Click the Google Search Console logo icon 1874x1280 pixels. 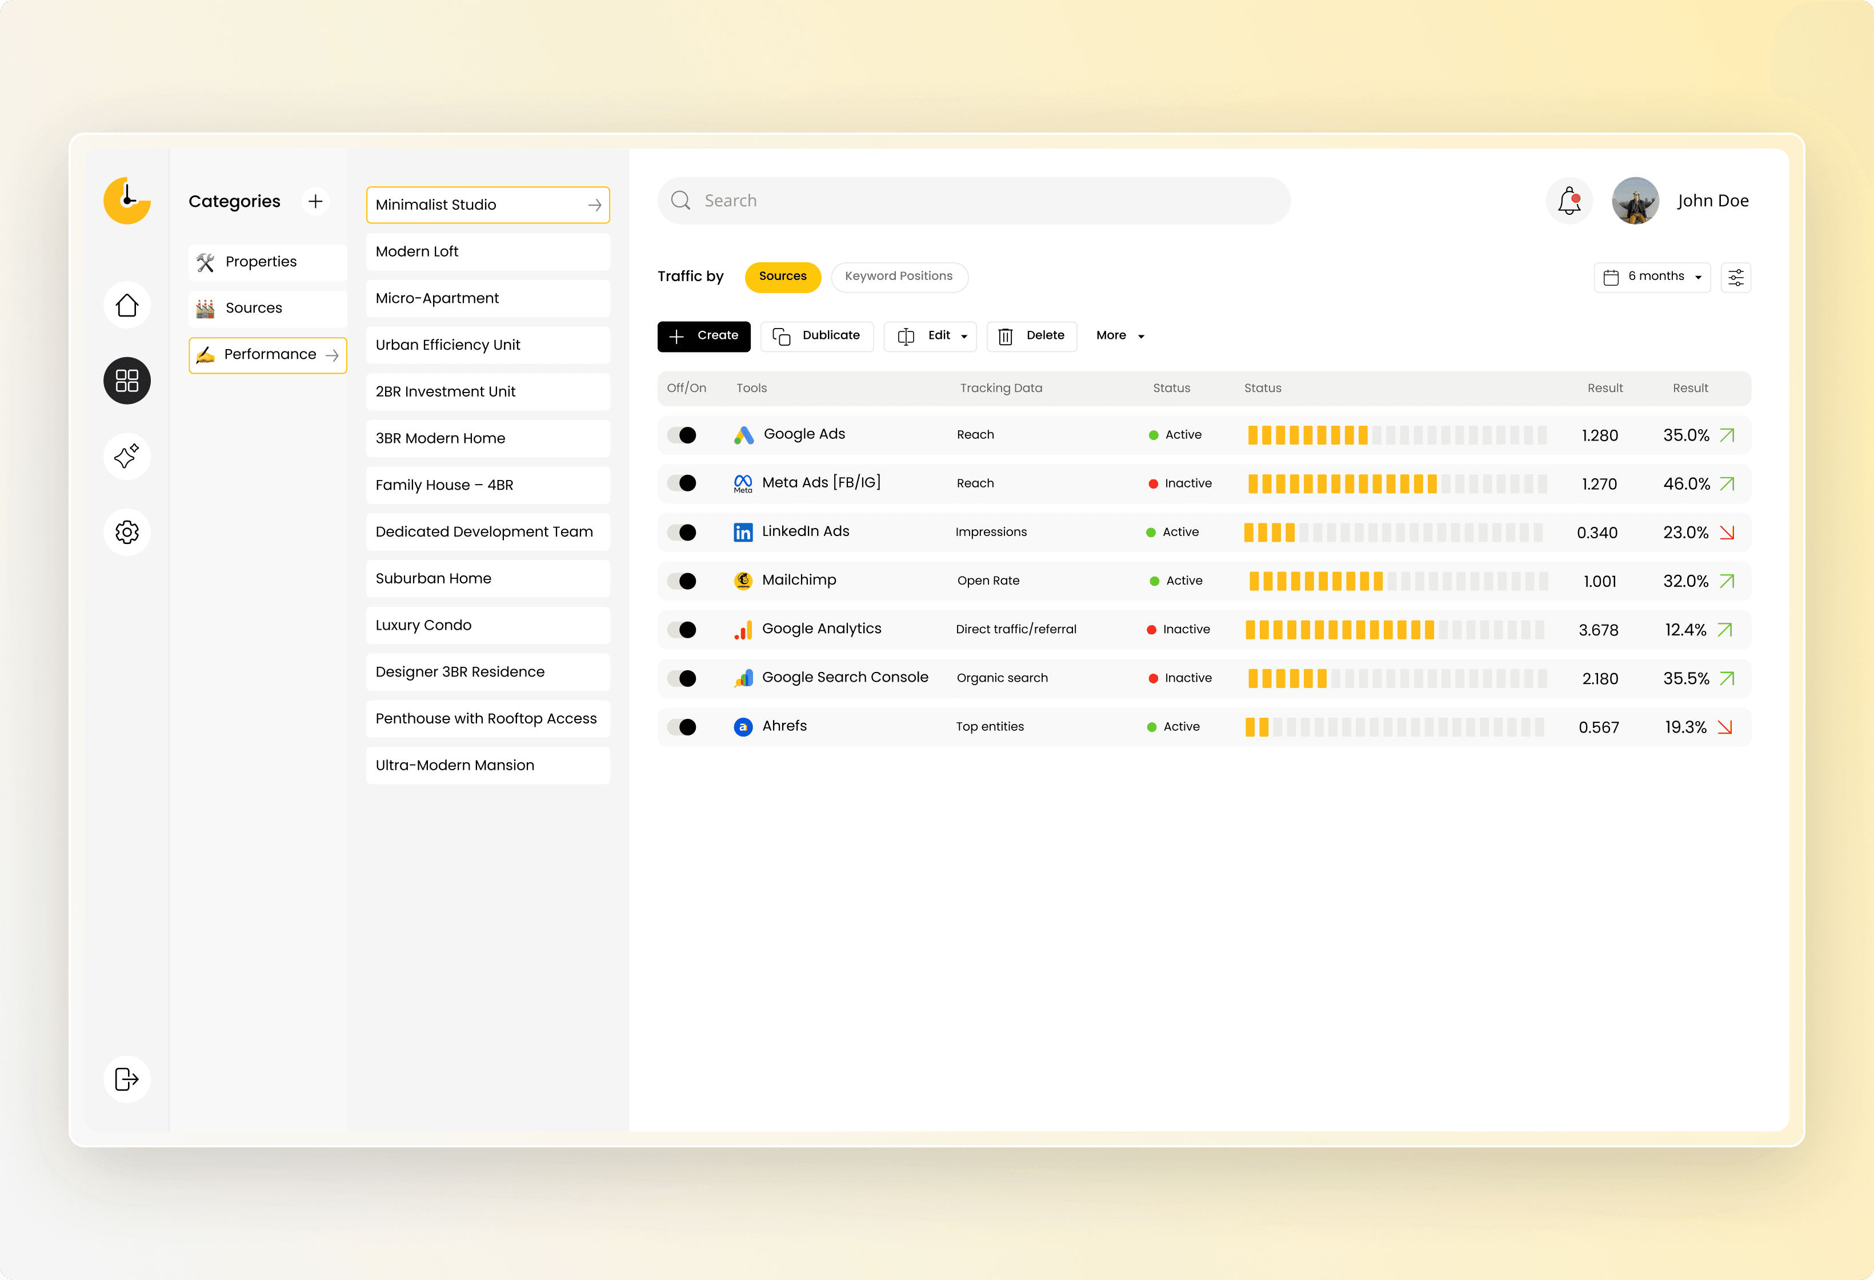743,678
